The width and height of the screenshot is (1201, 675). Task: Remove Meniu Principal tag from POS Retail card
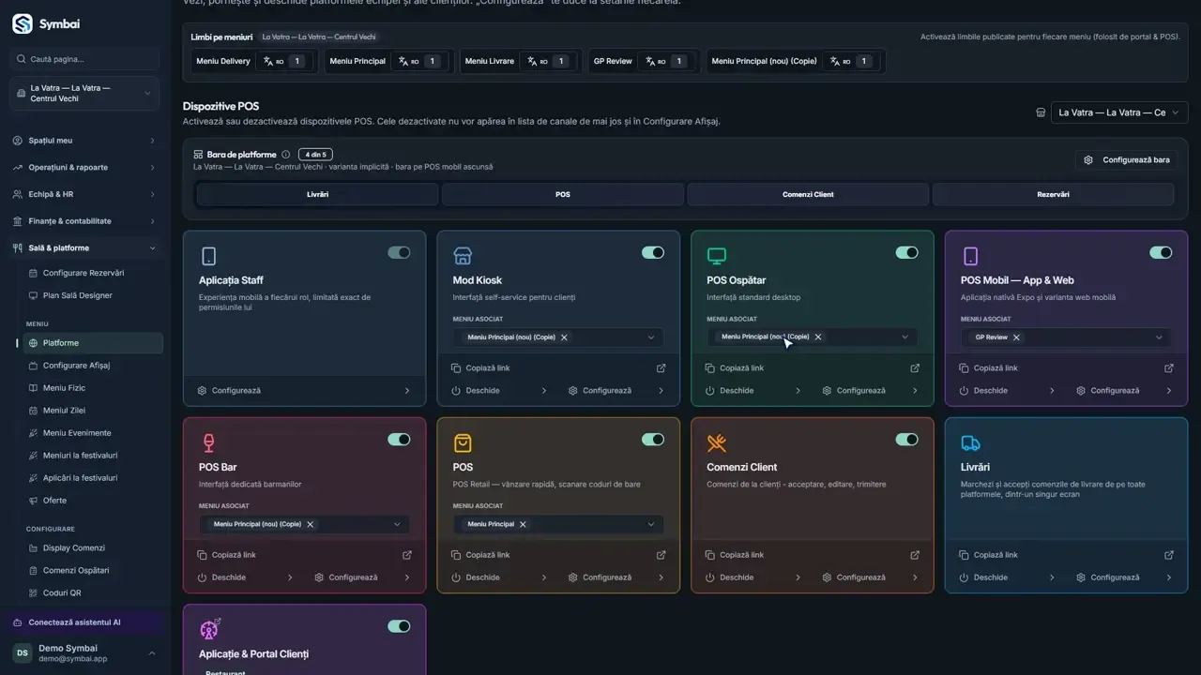point(523,524)
